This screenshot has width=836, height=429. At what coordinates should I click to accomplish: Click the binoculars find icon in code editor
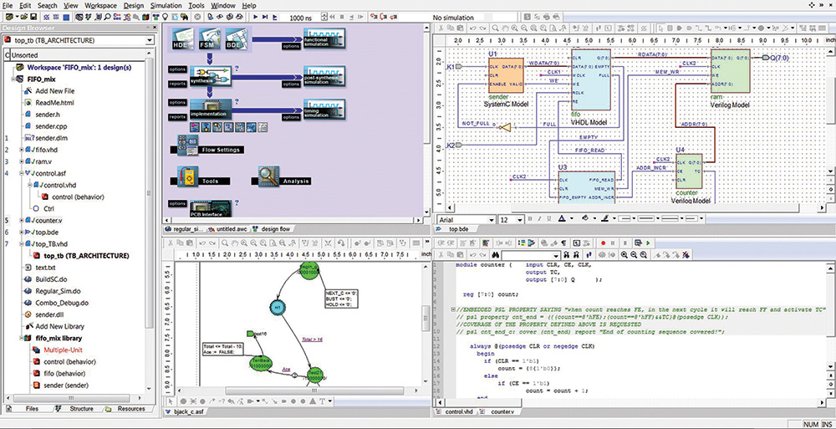pos(495,255)
